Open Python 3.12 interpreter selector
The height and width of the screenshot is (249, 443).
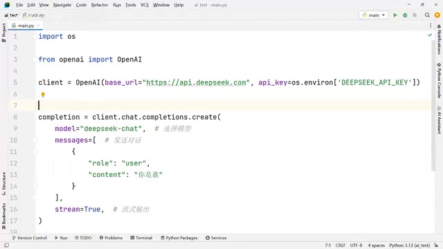point(409,246)
